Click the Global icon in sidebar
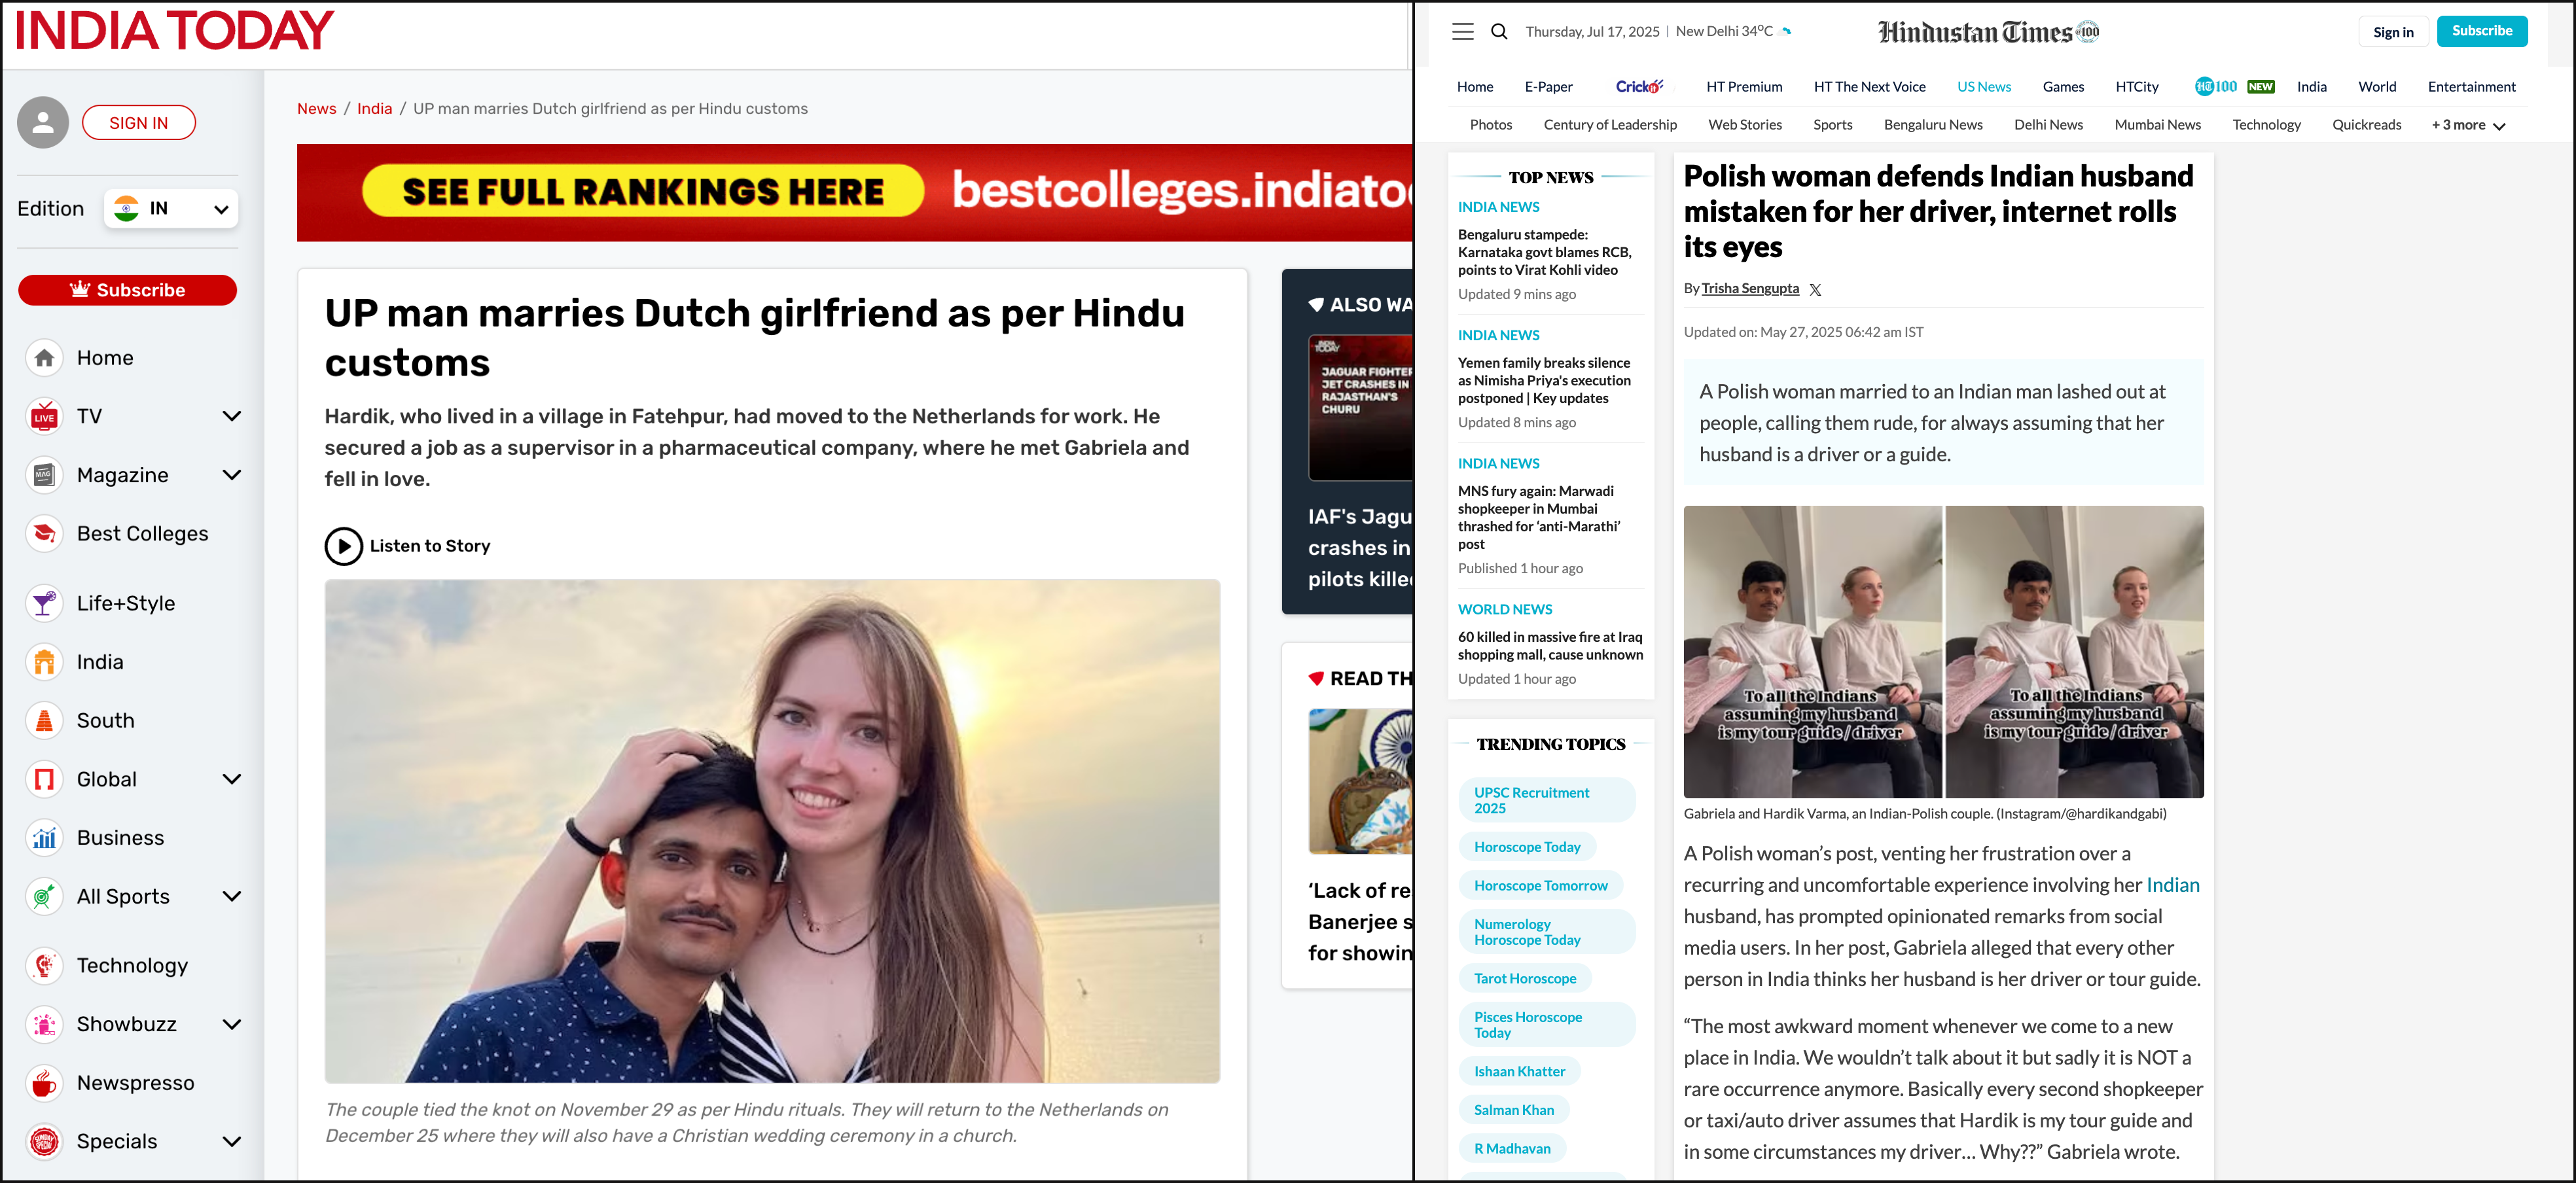The width and height of the screenshot is (2576, 1183). 44,779
